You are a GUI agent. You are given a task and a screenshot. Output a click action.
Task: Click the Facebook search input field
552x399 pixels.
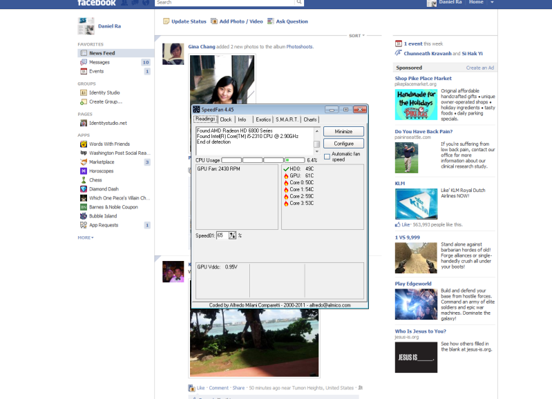(225, 2)
